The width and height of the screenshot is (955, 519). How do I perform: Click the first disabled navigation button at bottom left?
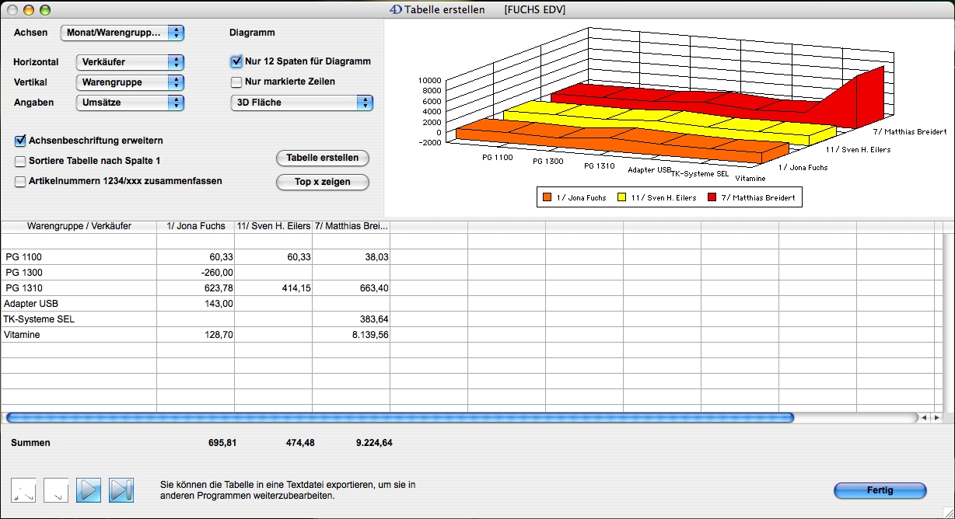(23, 490)
